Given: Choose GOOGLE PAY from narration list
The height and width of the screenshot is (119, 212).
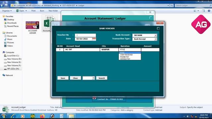Looking at the screenshot, I should (x=130, y=59).
